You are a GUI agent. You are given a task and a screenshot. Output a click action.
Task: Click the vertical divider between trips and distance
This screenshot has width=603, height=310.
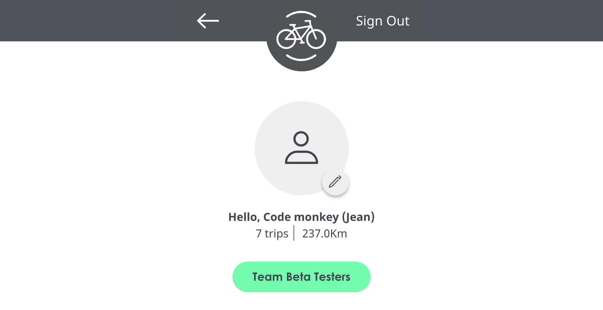tap(294, 233)
